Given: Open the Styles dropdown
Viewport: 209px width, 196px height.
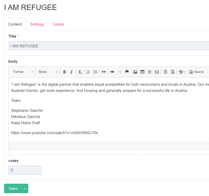Looking at the screenshot, I should (x=48, y=72).
